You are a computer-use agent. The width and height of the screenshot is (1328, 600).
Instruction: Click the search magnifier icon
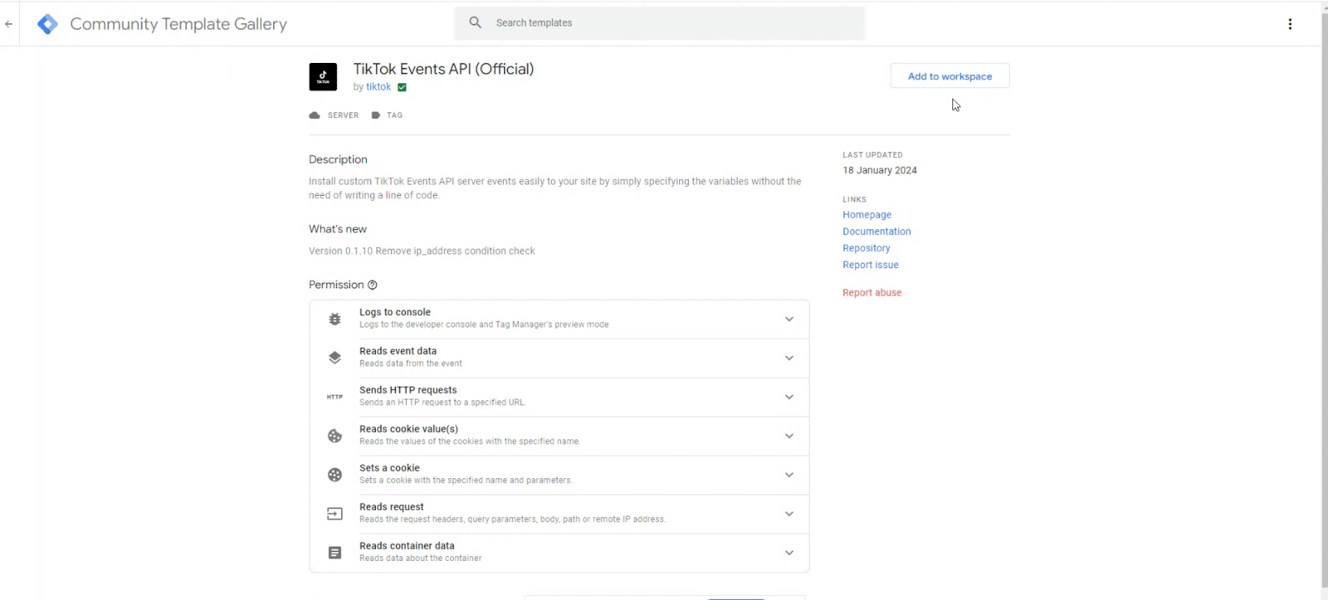point(475,22)
